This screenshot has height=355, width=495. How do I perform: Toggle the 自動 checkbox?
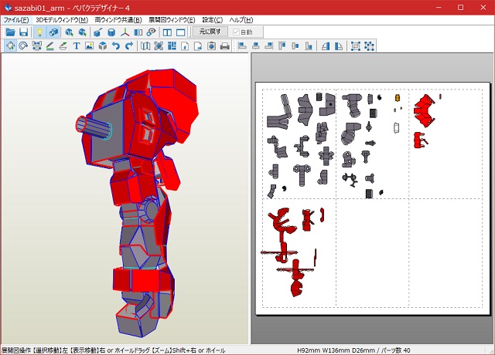point(242,32)
